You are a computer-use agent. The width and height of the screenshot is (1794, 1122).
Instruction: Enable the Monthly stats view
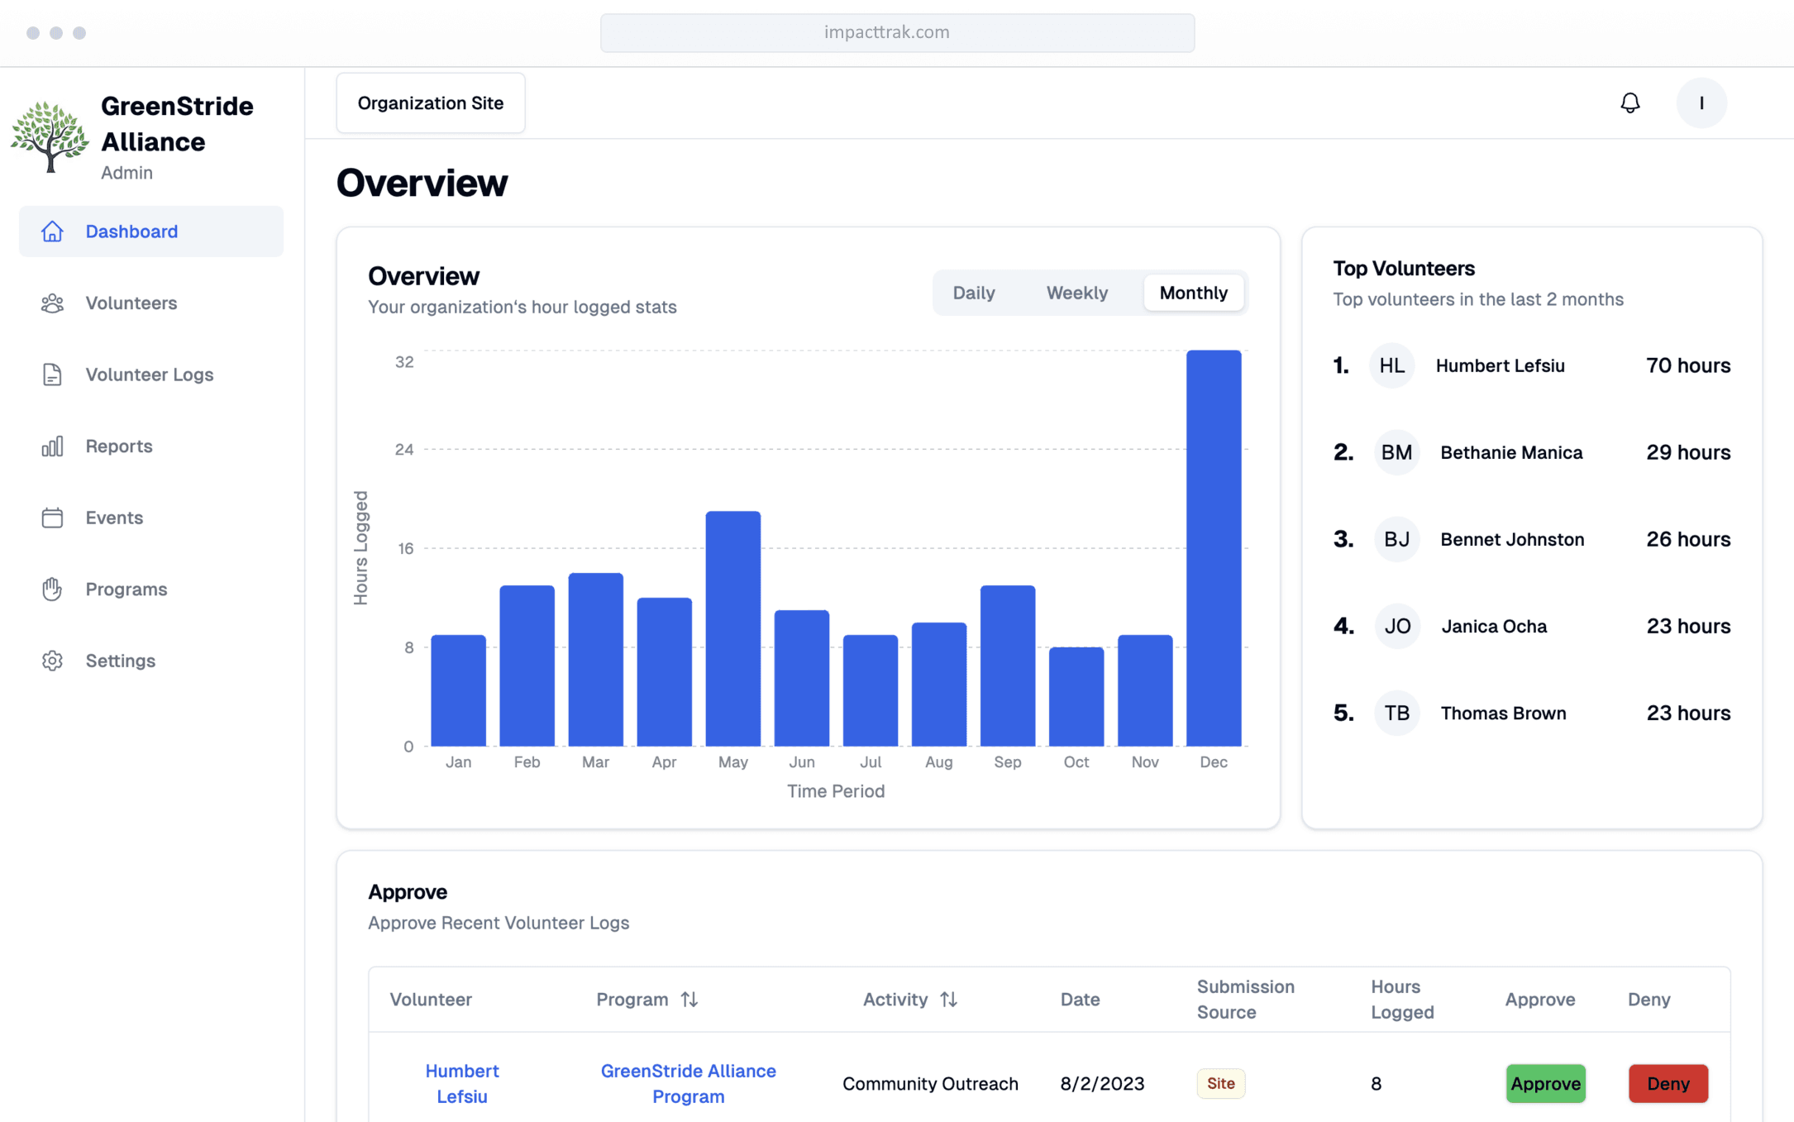point(1193,293)
